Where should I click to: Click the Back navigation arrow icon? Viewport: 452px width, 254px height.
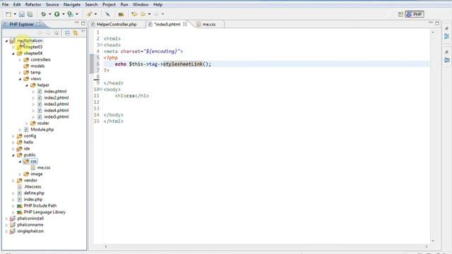[143, 14]
